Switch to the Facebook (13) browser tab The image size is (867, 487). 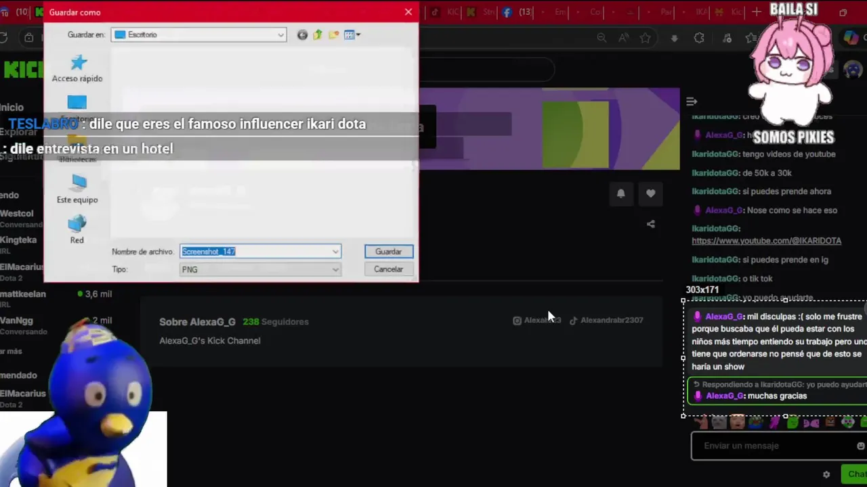click(x=515, y=12)
